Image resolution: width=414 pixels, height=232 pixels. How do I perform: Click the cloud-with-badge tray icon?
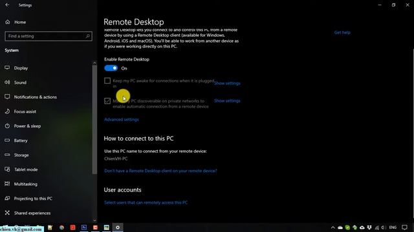pos(362,227)
